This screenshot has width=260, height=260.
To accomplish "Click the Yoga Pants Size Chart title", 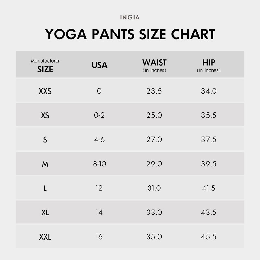I will (x=130, y=34).
